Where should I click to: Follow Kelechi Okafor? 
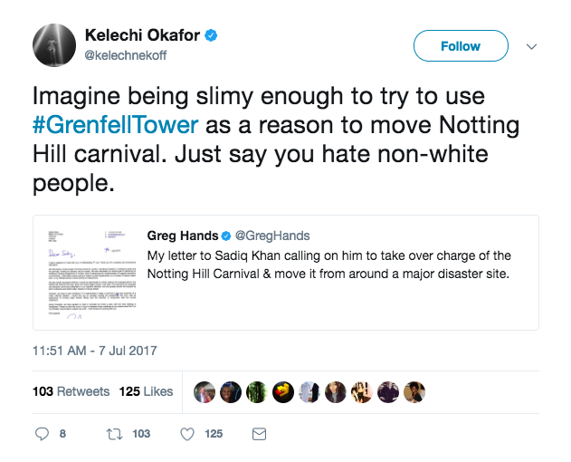point(459,46)
